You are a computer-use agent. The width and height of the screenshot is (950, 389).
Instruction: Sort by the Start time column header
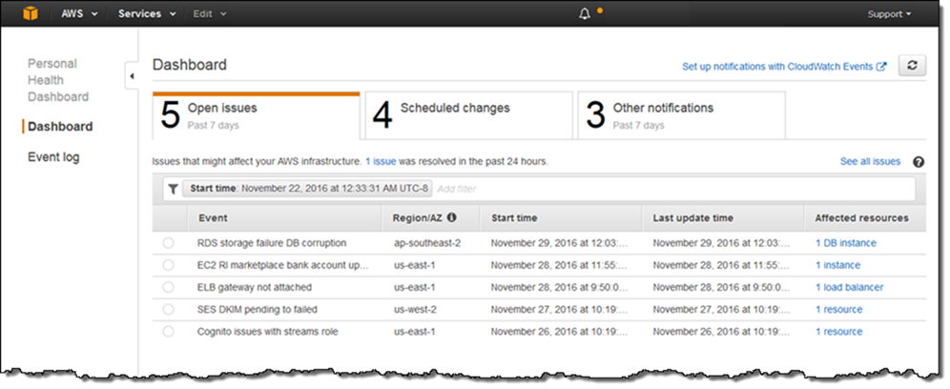tap(514, 217)
